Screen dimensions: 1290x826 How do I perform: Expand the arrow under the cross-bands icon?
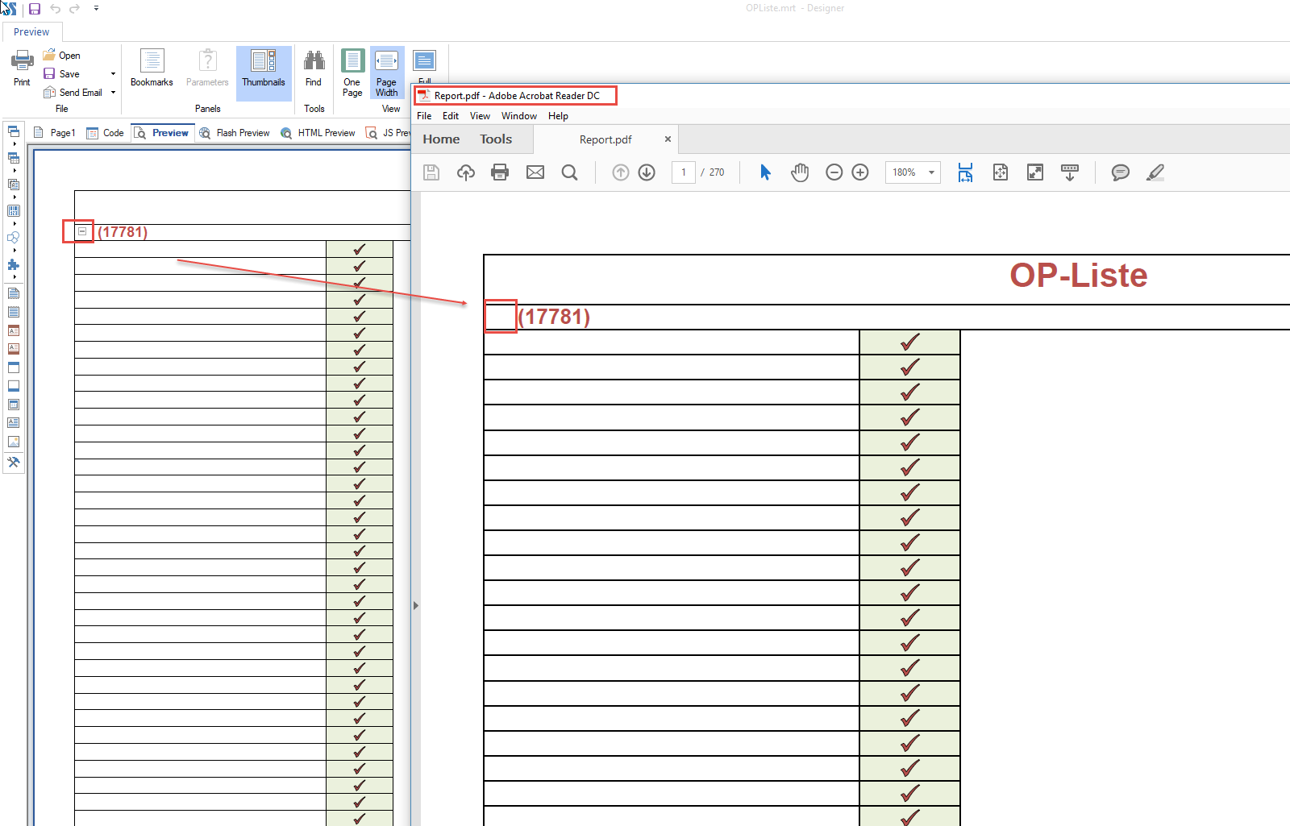coord(15,170)
